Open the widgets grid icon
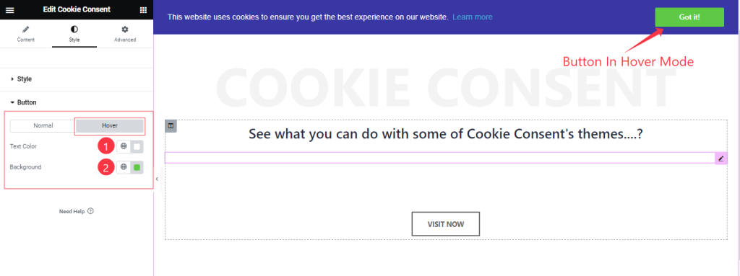Viewport: 740px width, 276px height. coord(144,10)
